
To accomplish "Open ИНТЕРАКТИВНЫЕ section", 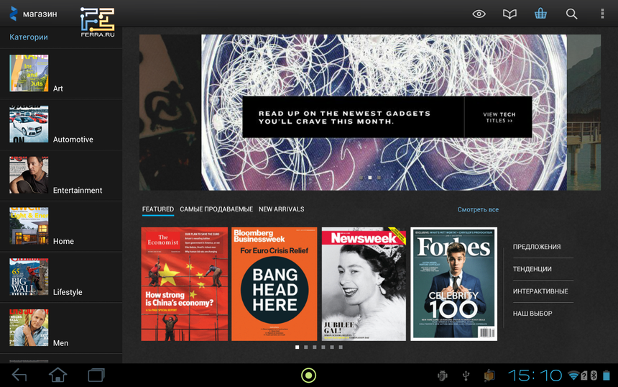I will click(540, 291).
